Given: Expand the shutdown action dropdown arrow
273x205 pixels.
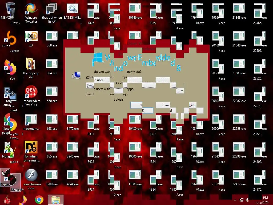Looking at the screenshot, I should click(182, 91).
